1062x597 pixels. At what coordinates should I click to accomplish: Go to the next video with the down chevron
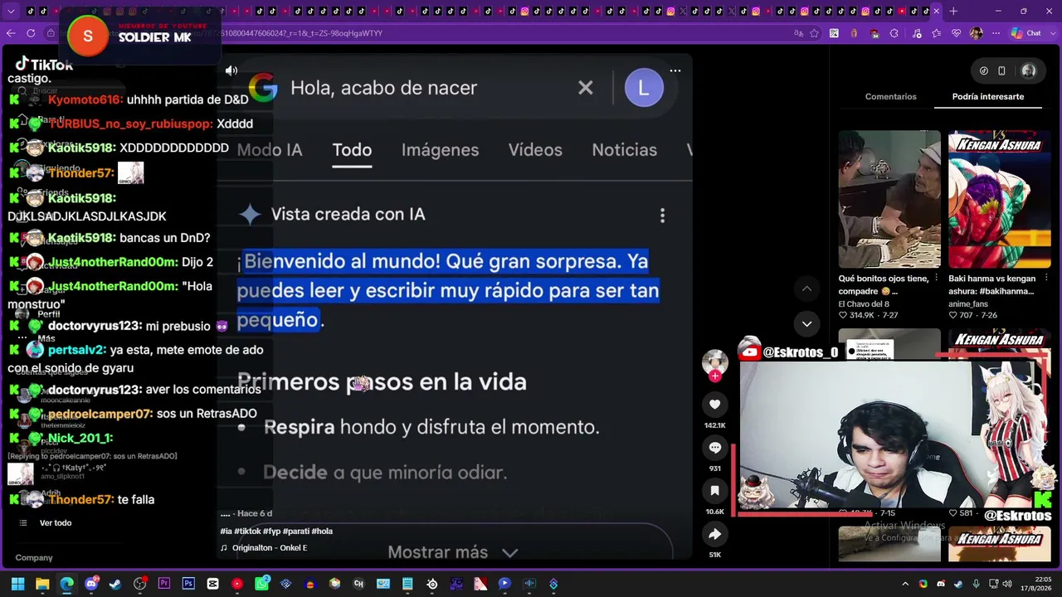[x=806, y=323]
